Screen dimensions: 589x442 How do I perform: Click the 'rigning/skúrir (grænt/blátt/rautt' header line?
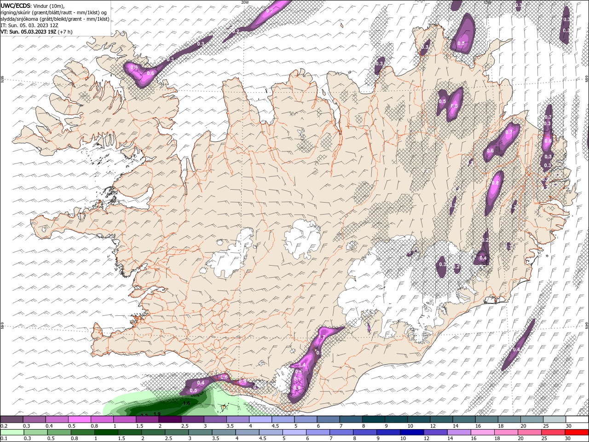point(54,12)
